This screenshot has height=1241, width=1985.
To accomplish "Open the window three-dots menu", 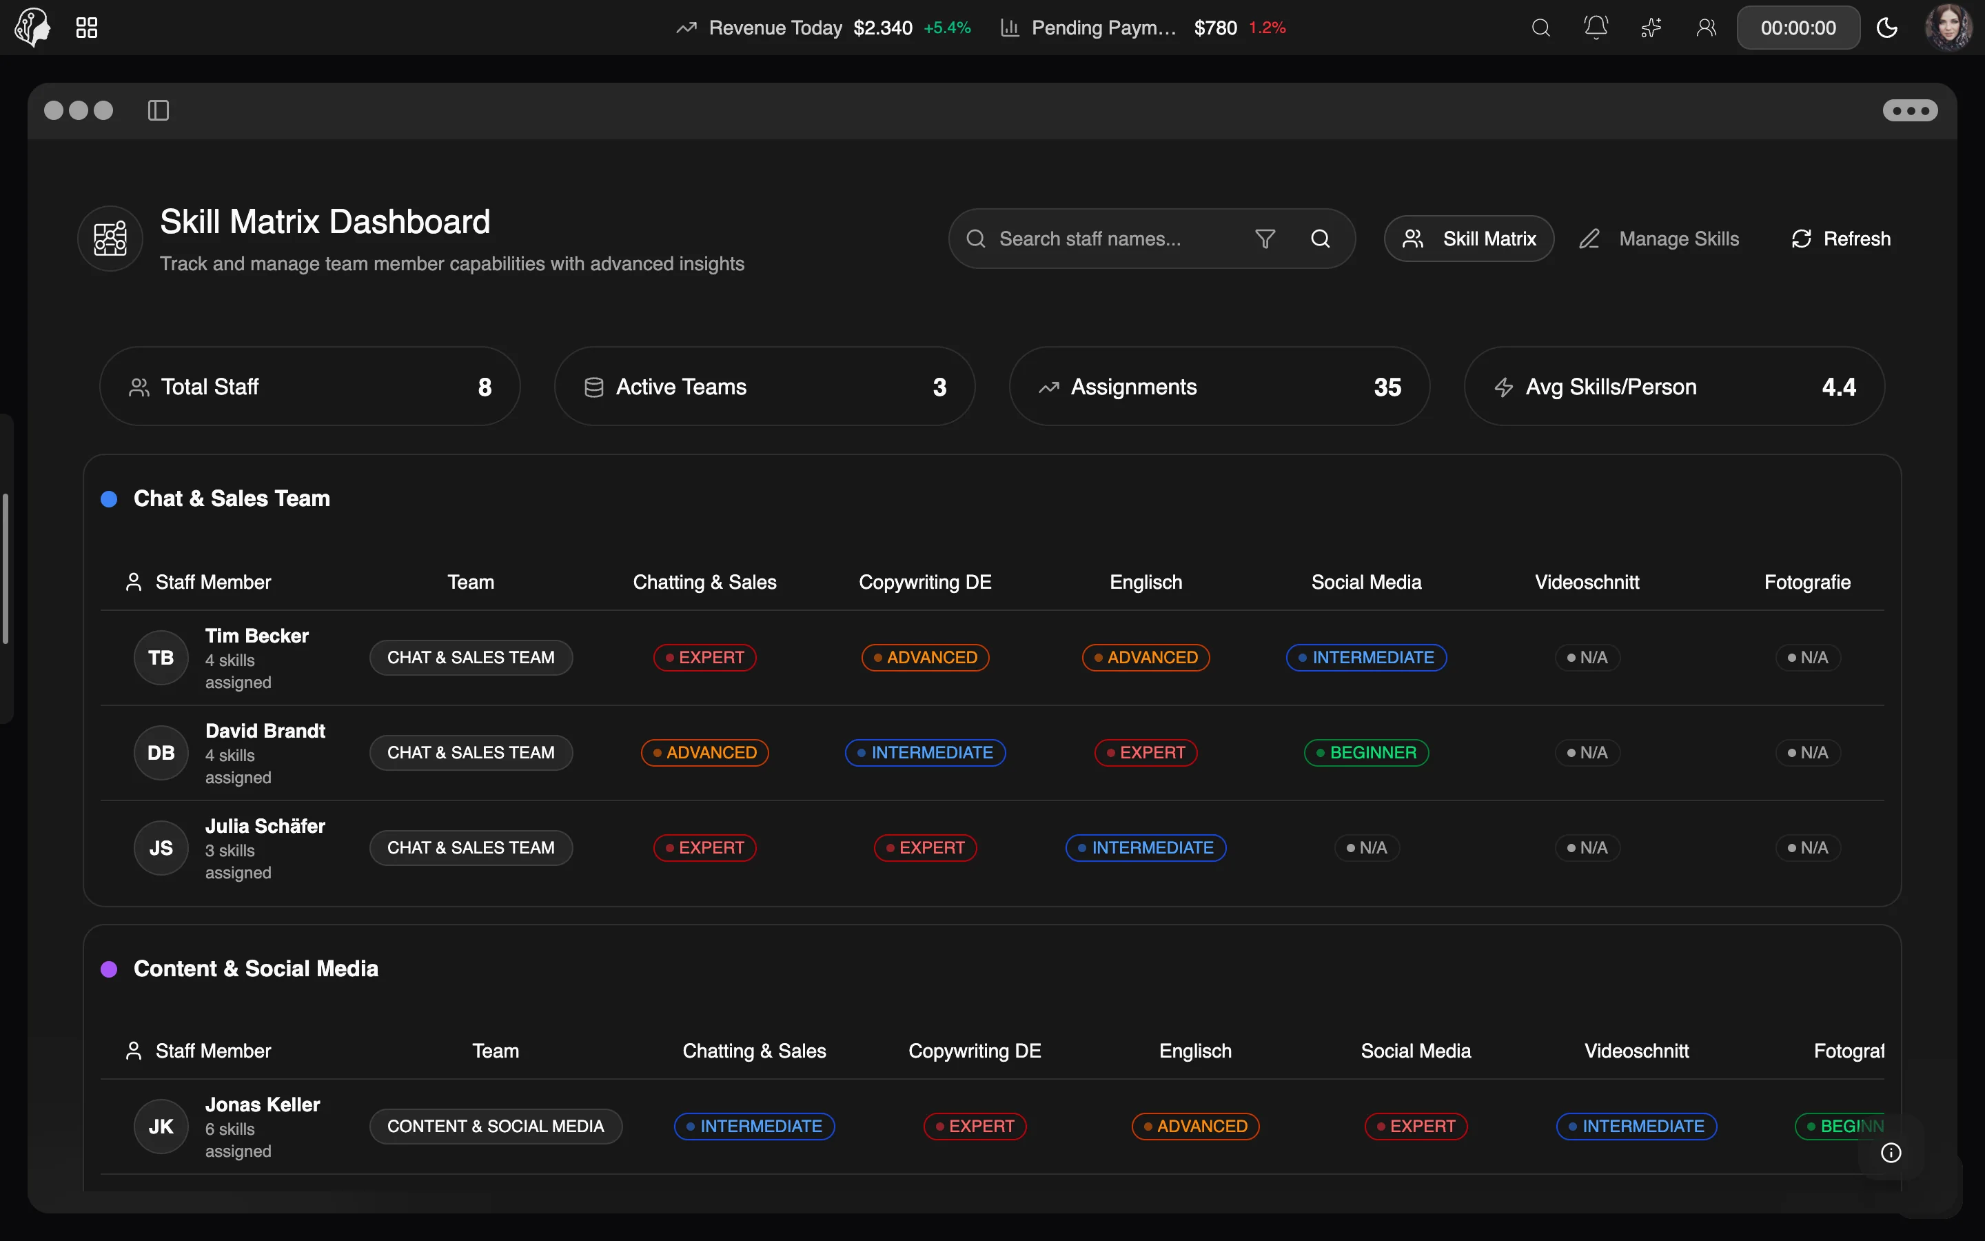I will click(1910, 110).
